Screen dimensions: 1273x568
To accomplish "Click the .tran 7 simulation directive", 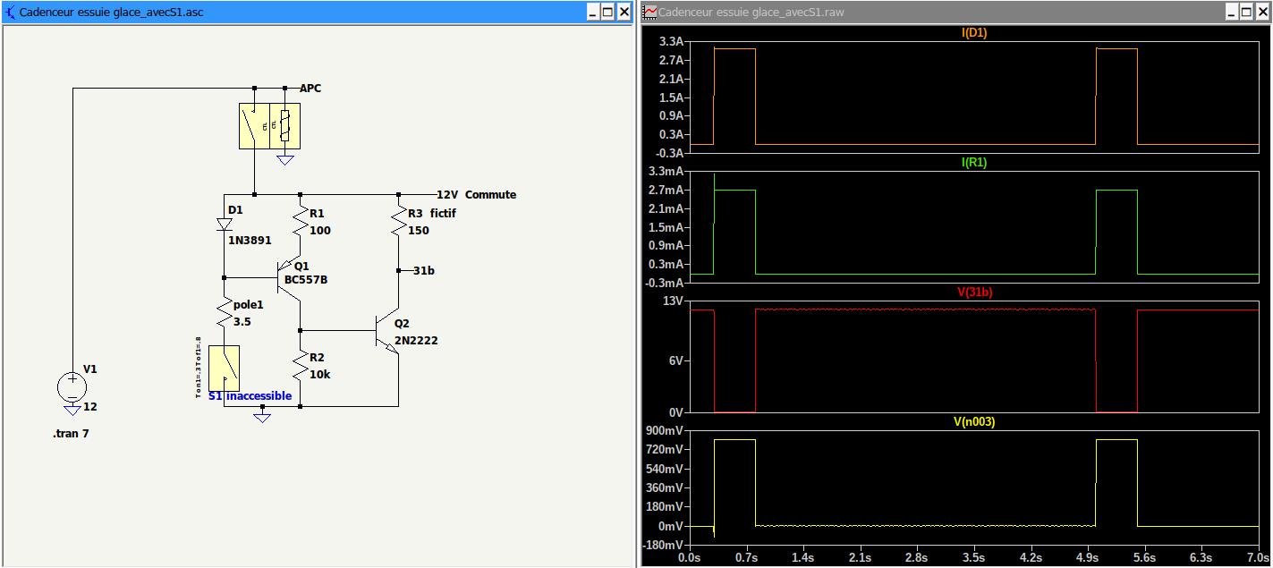I will 71,434.
